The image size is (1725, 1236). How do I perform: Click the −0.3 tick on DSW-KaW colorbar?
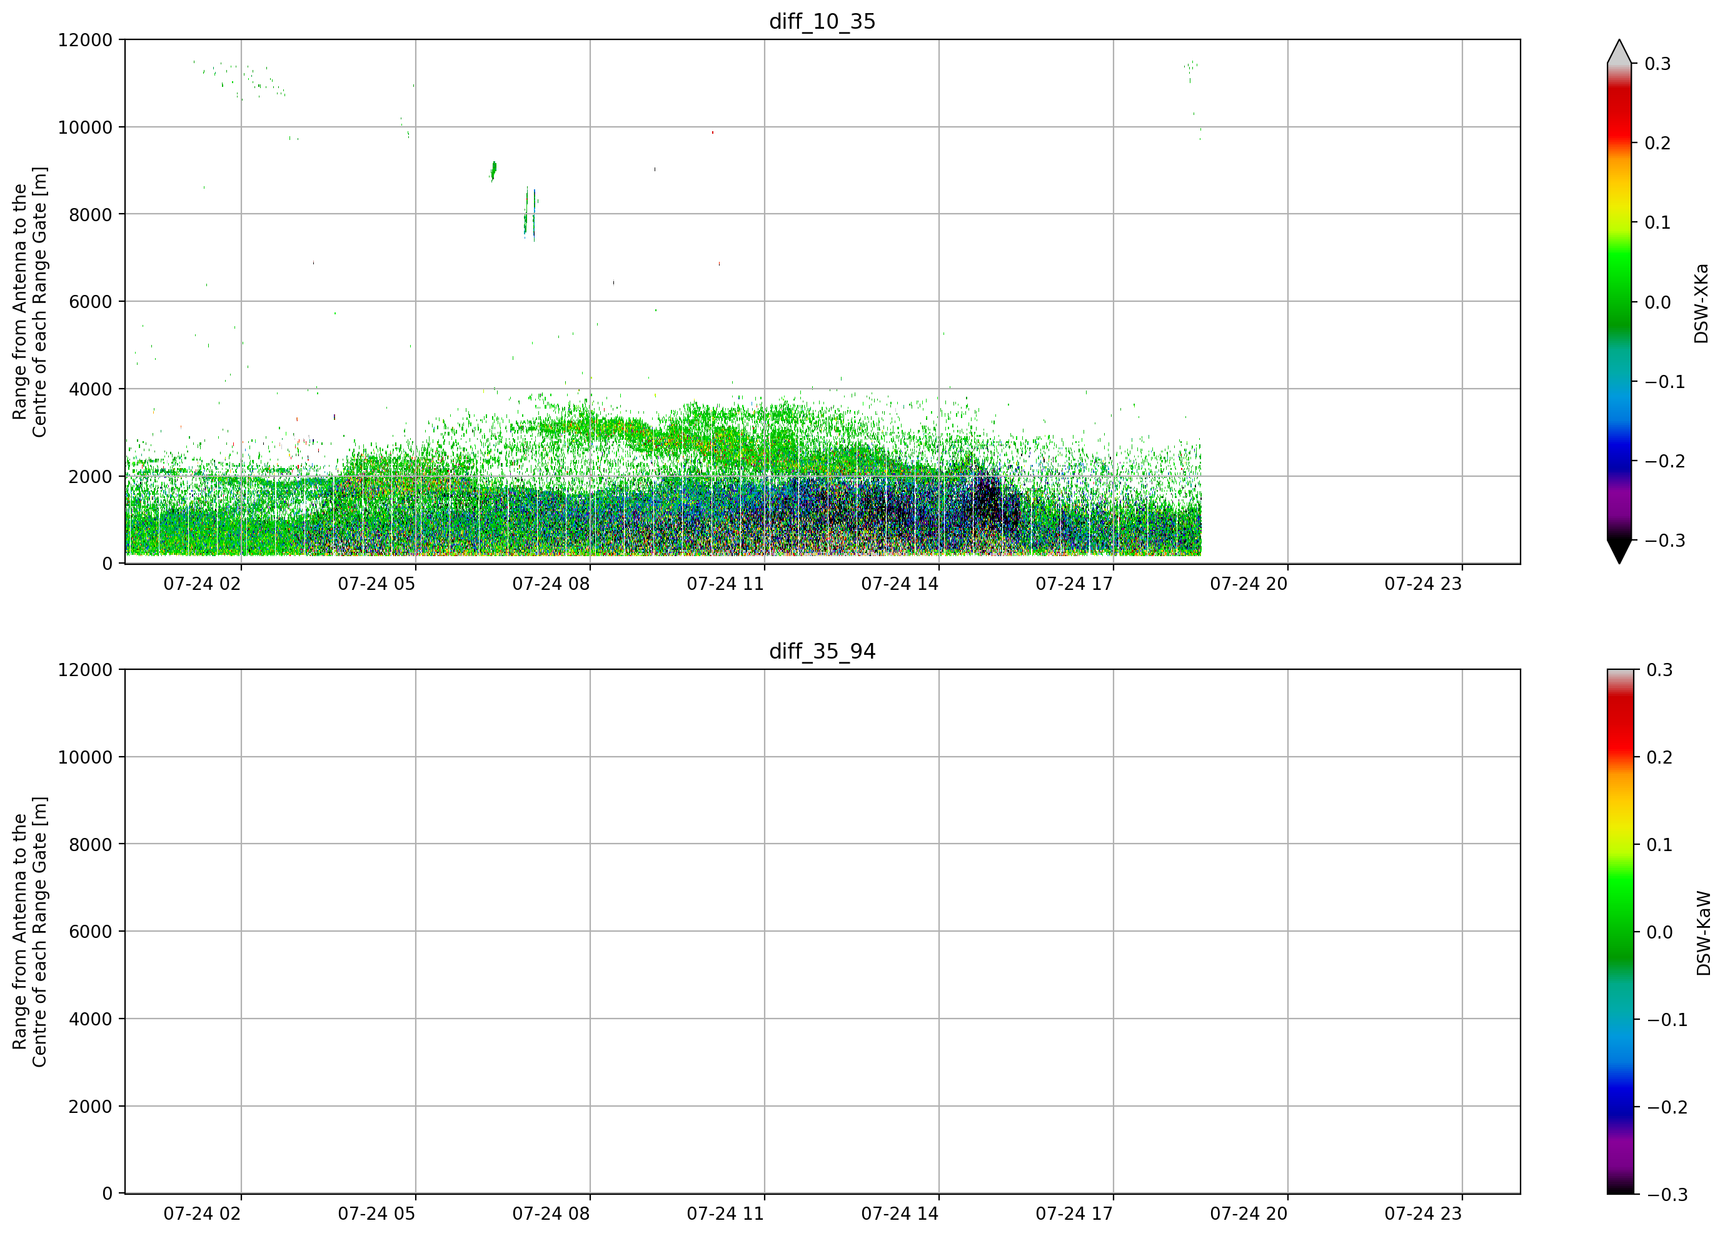pyautogui.click(x=1666, y=1195)
